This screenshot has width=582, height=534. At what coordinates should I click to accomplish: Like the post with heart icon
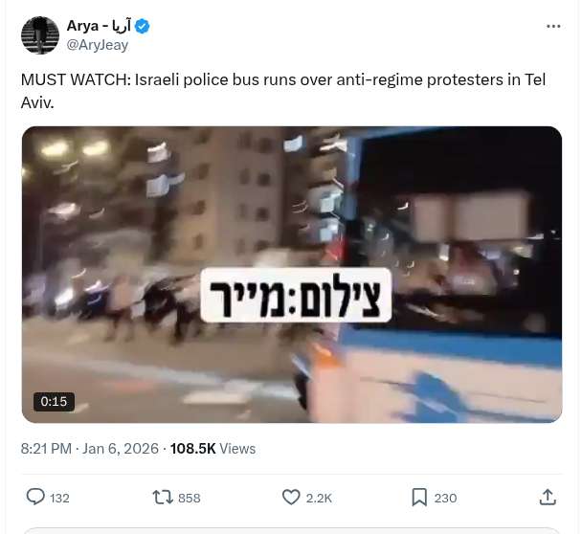(x=291, y=498)
